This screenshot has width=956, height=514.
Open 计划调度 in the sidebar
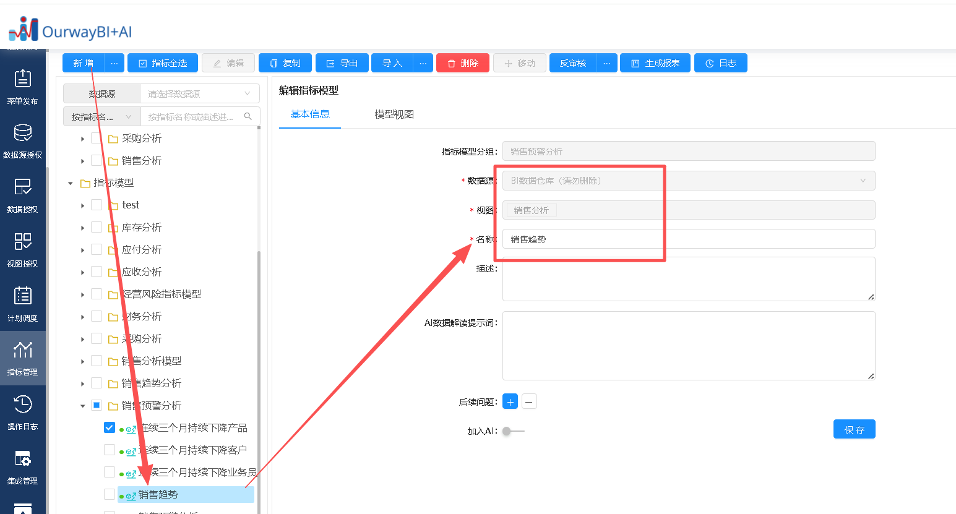[22, 304]
